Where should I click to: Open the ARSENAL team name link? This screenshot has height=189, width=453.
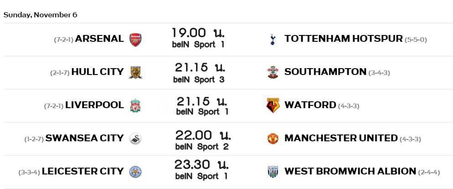click(x=99, y=39)
